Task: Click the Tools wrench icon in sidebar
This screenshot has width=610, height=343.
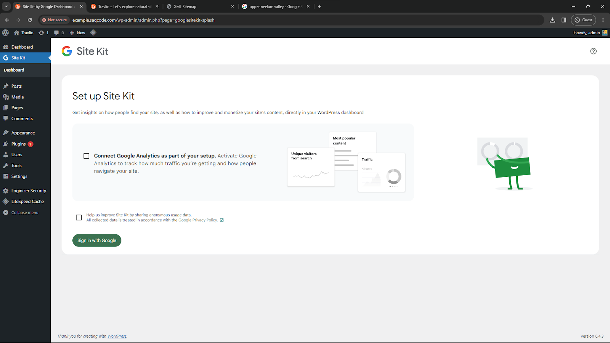Action: point(6,166)
